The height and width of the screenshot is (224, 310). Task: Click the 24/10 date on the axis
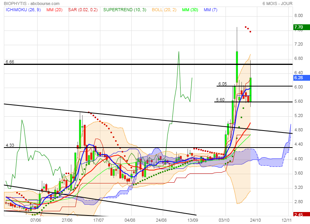pyautogui.click(x=255, y=220)
